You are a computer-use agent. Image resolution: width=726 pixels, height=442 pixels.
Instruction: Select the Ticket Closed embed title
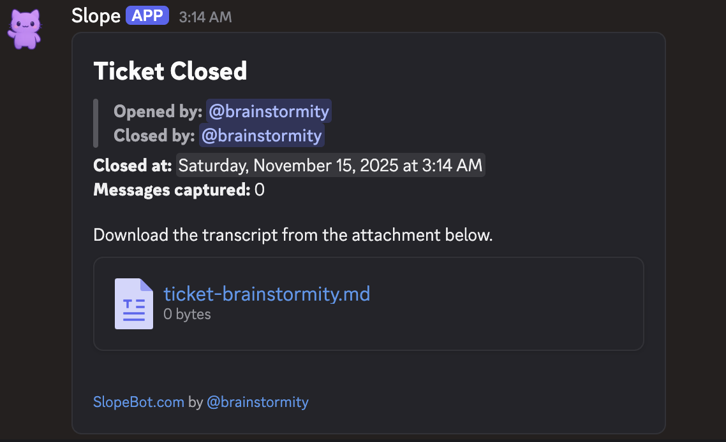(170, 71)
